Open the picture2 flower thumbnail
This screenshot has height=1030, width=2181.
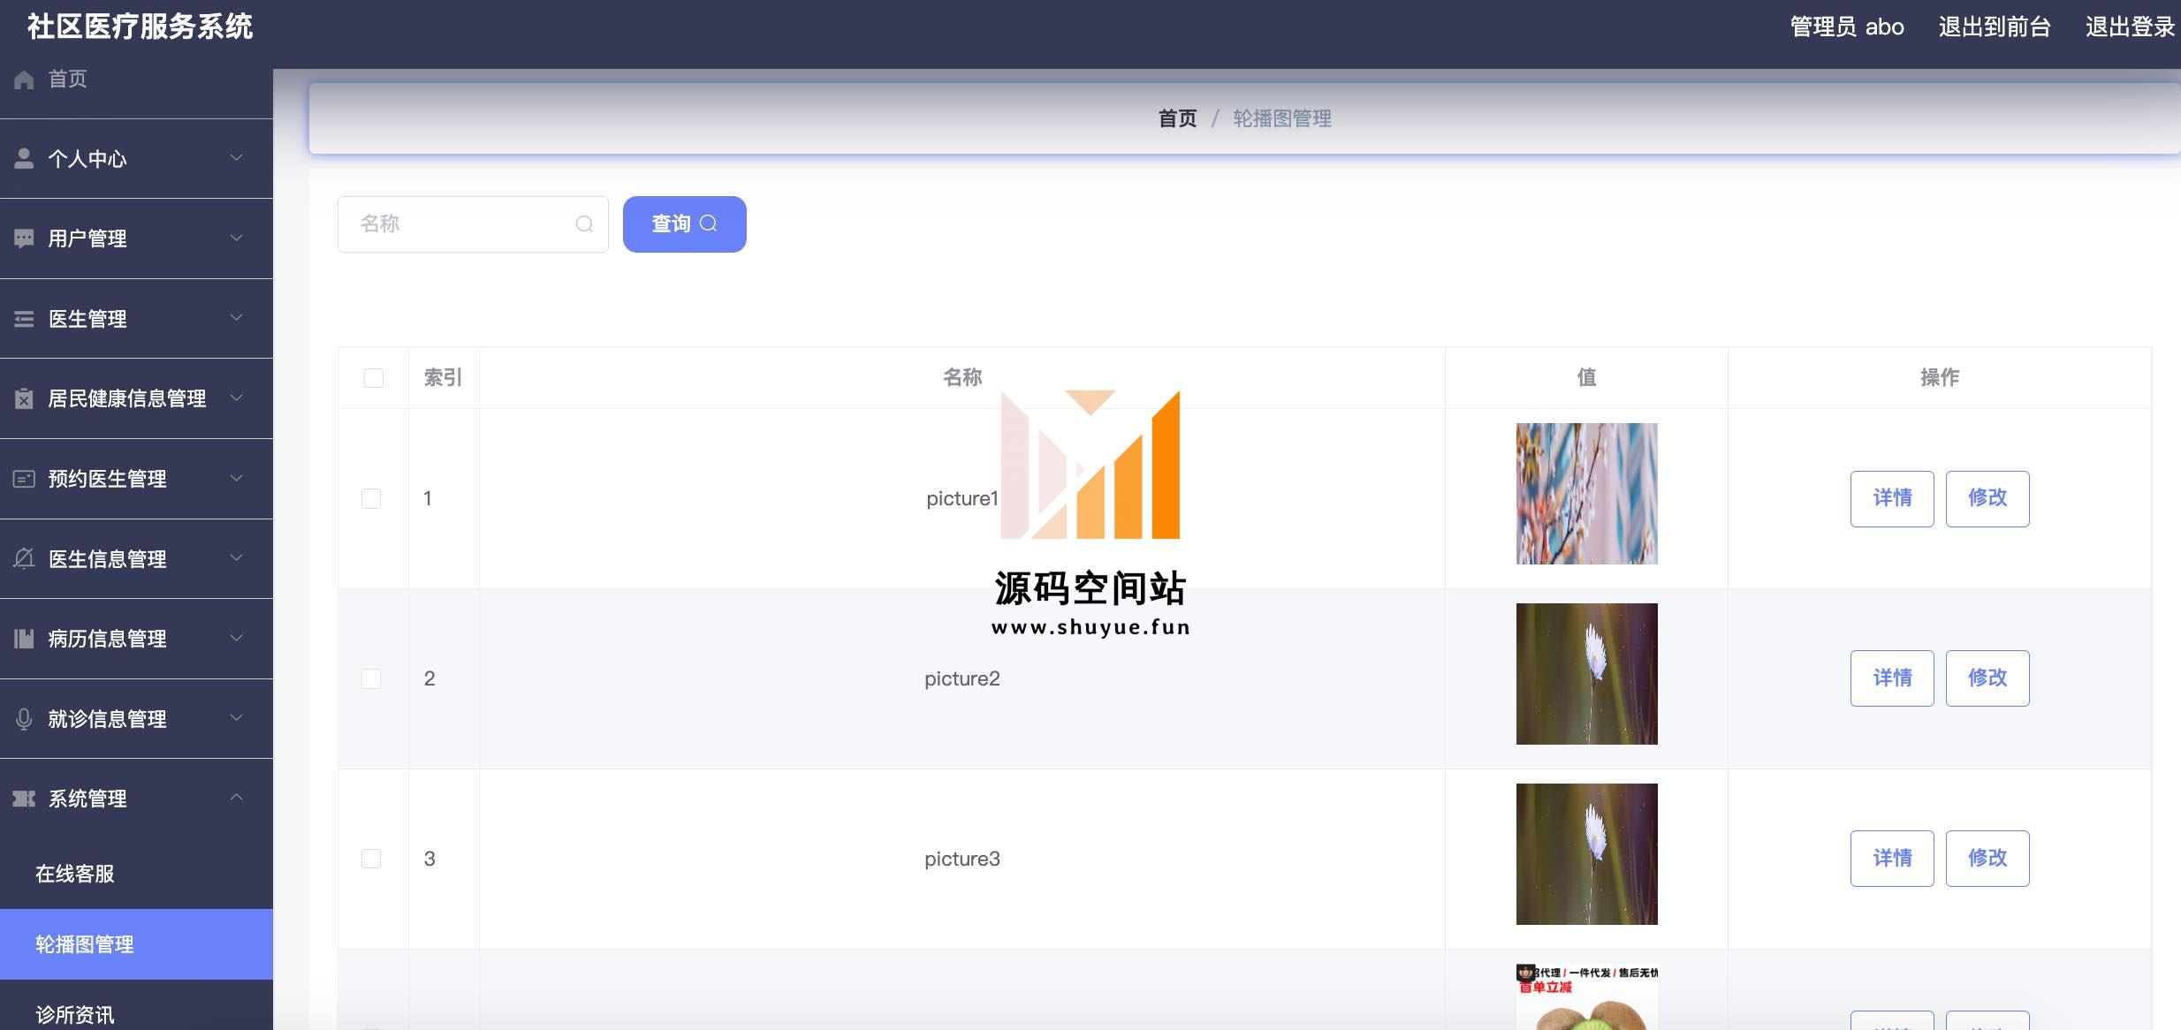coord(1587,674)
